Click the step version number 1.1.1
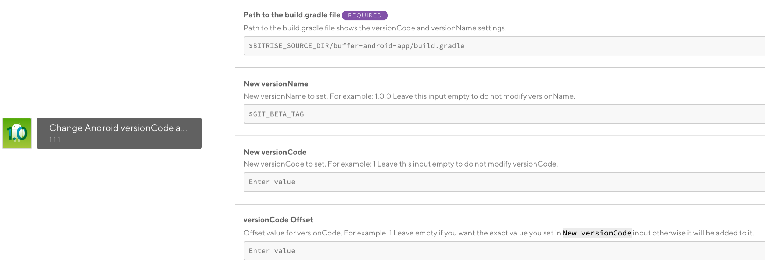This screenshot has width=765, height=267. pyautogui.click(x=55, y=140)
